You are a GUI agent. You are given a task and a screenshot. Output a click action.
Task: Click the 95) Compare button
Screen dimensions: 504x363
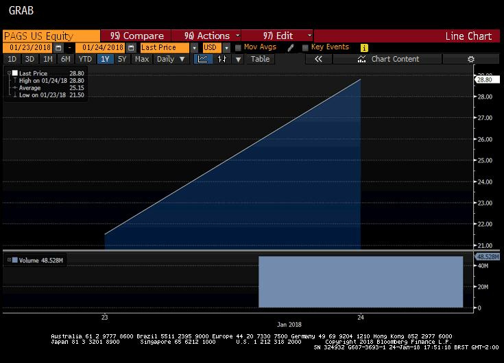(x=136, y=36)
